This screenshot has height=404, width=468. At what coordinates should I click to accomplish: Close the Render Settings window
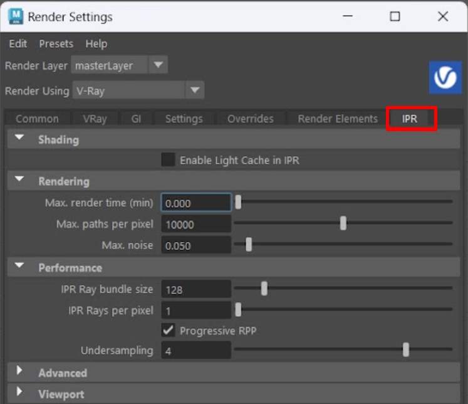click(x=443, y=16)
